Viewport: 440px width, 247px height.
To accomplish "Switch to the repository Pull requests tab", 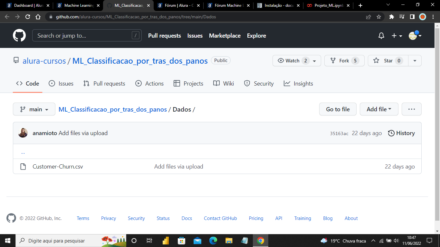I will [x=104, y=84].
